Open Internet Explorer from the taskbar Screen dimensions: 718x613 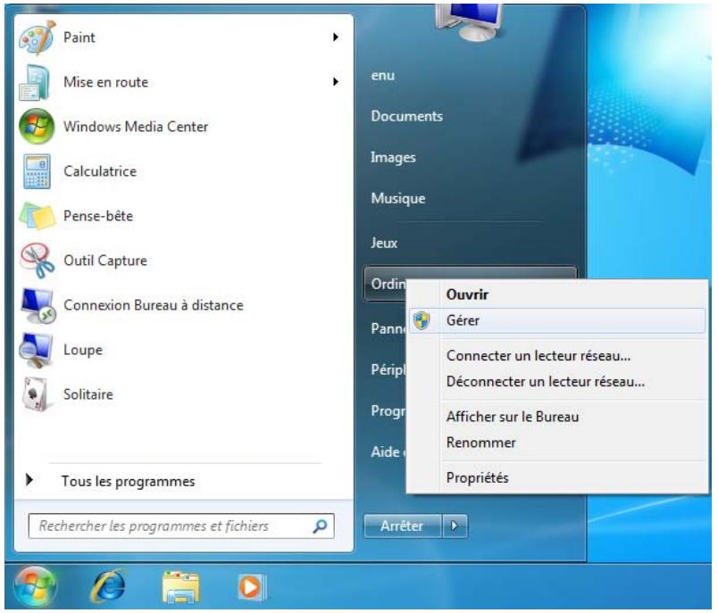click(109, 586)
